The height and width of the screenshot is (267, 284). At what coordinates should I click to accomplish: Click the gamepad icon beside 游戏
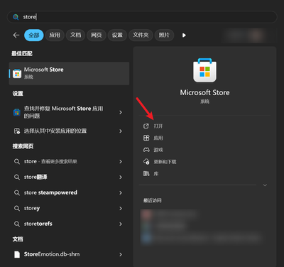[x=146, y=150]
